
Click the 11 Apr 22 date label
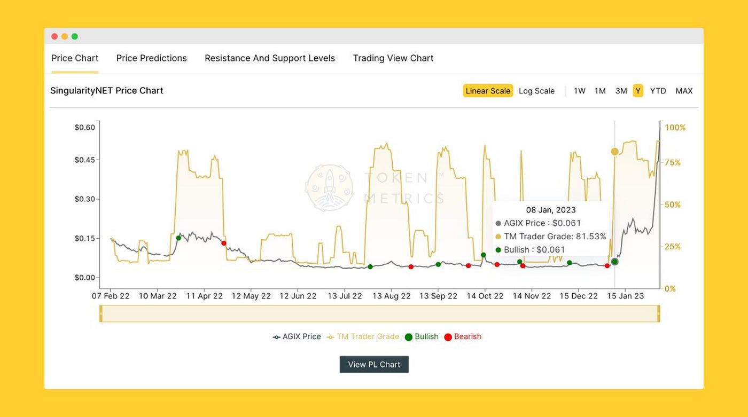pos(204,296)
